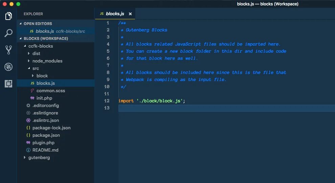The image size is (335, 183).
Task: Collapse the Blocks (Workspace) section
Action: click(x=21, y=38)
